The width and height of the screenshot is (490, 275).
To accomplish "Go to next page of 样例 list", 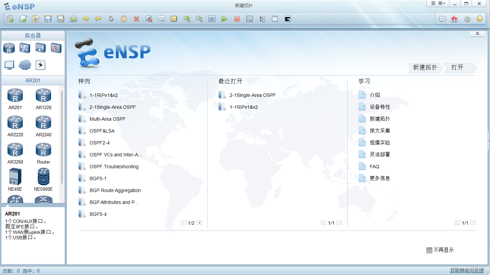I will tap(199, 223).
